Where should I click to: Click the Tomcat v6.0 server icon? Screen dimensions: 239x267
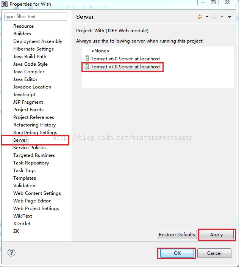click(87, 59)
